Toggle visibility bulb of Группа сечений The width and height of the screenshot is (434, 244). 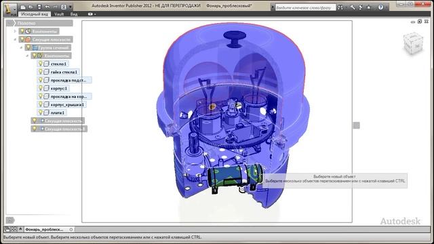tap(28, 47)
